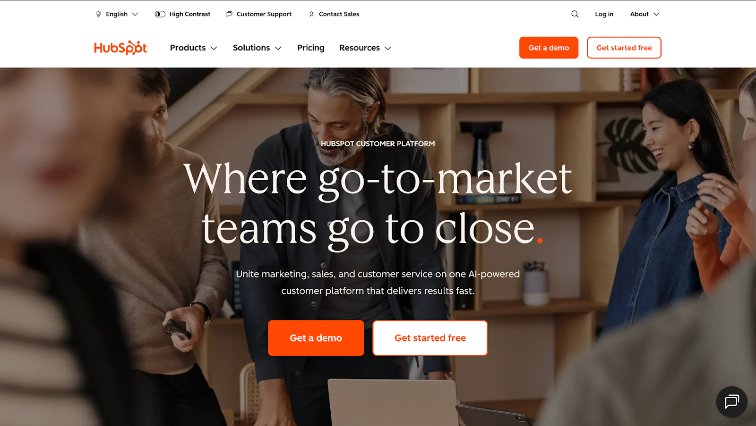The image size is (756, 426).
Task: Click the search magnifier icon
Action: coord(575,14)
